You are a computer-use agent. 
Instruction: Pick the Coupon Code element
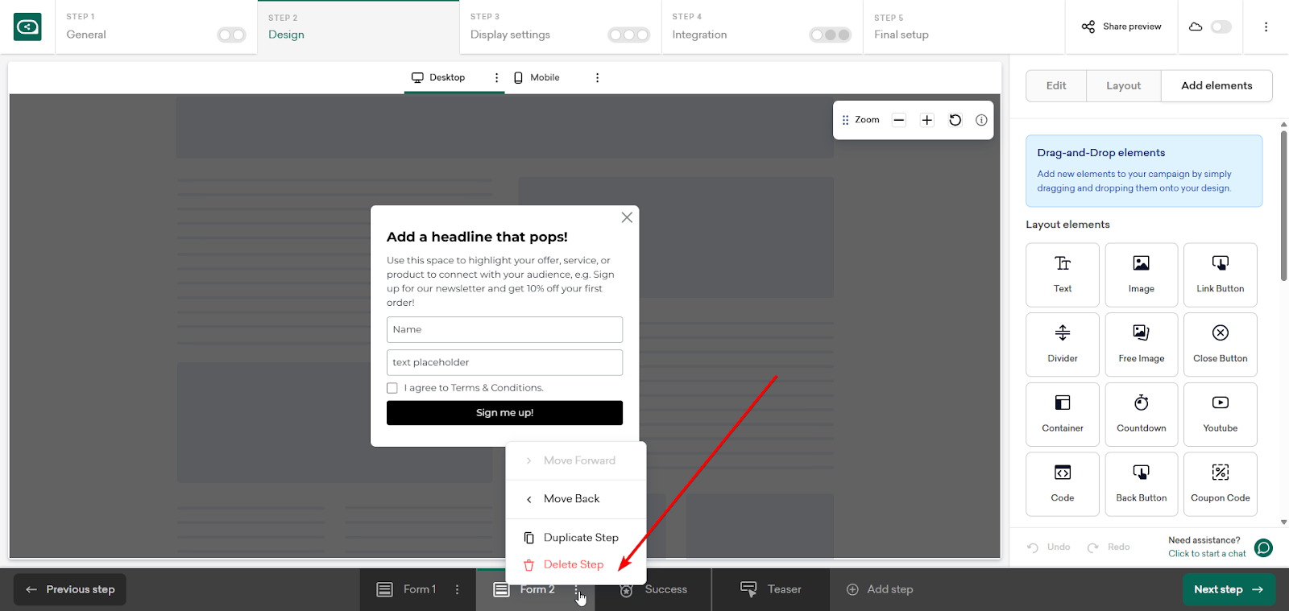tap(1220, 484)
